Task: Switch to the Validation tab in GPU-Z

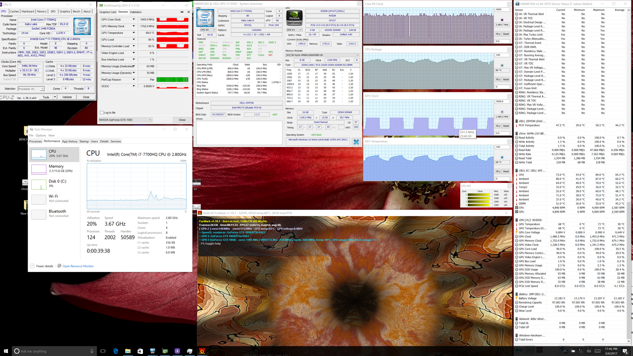Action: click(136, 12)
